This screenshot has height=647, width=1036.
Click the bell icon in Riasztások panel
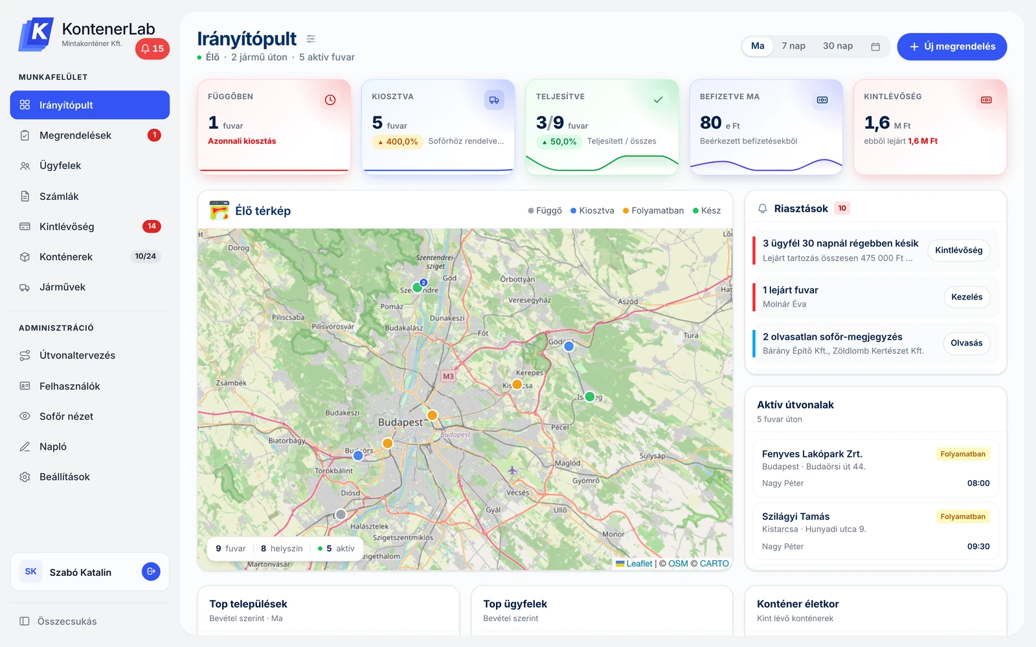[763, 208]
